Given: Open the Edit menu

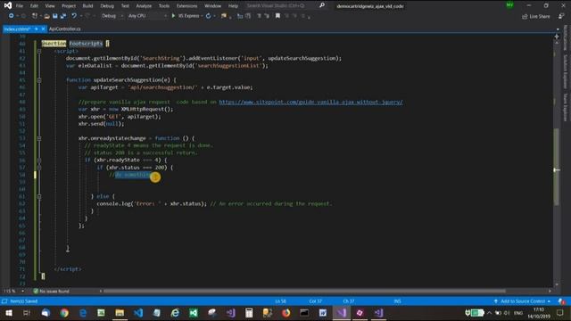Looking at the screenshot, I should [x=34, y=6].
